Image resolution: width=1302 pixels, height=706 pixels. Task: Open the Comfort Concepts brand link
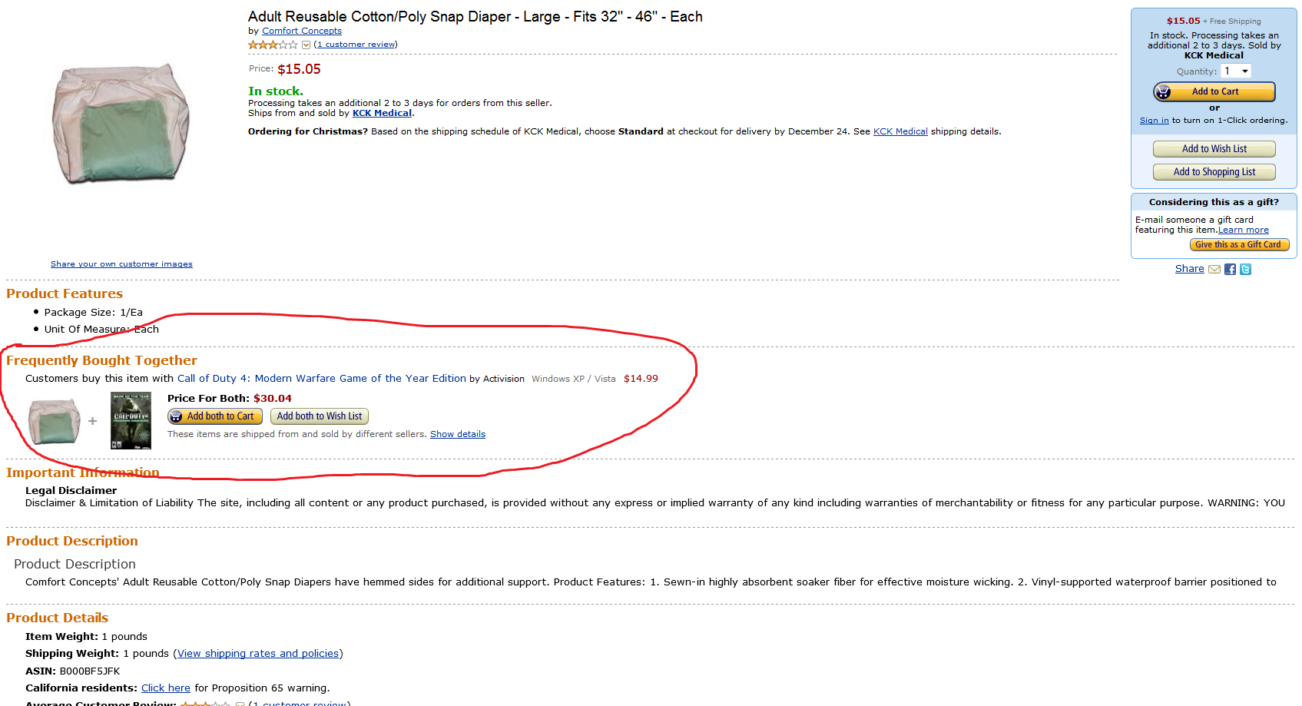[302, 31]
